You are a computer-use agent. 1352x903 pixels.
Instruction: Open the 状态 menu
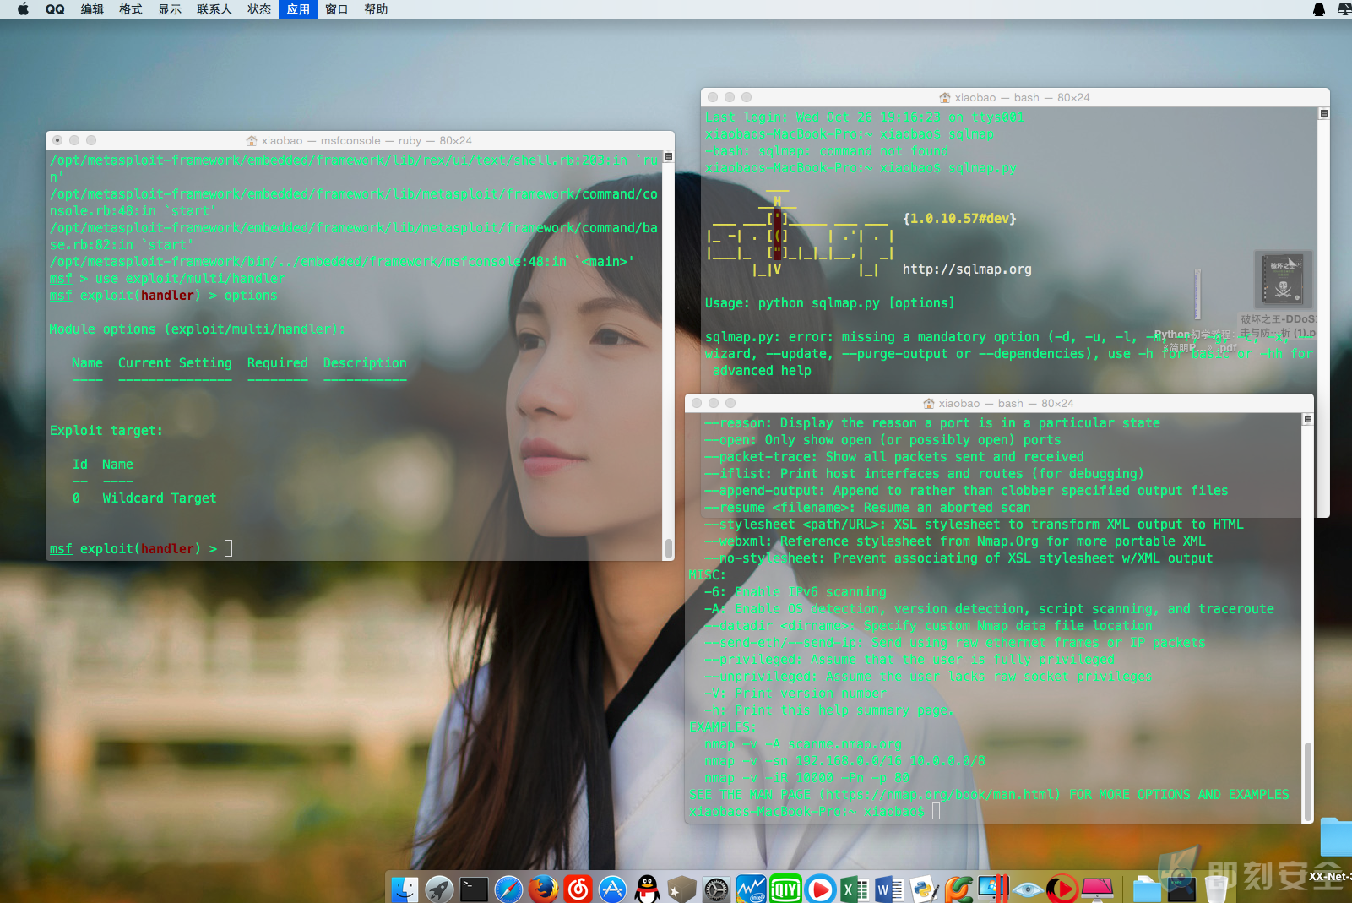pyautogui.click(x=259, y=9)
